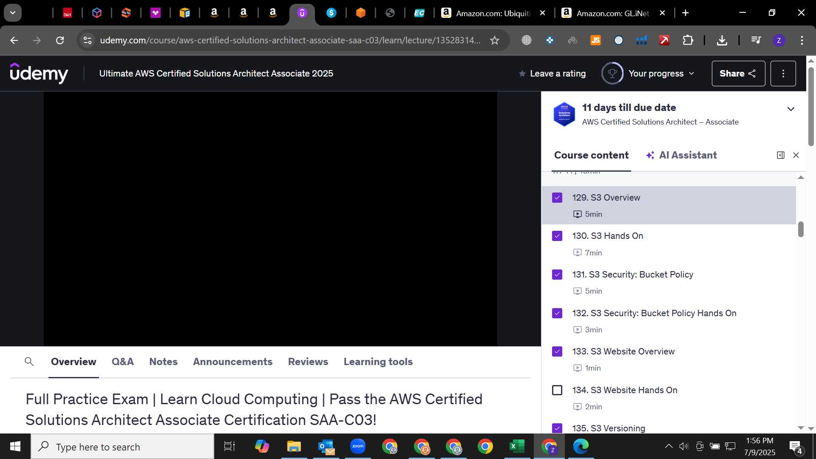Open the course options three-dot menu
This screenshot has width=816, height=459.
[783, 74]
